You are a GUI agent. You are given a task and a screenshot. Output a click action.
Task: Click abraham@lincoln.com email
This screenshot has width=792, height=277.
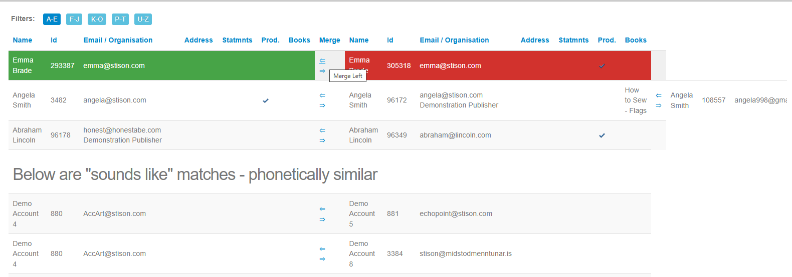[x=455, y=135]
